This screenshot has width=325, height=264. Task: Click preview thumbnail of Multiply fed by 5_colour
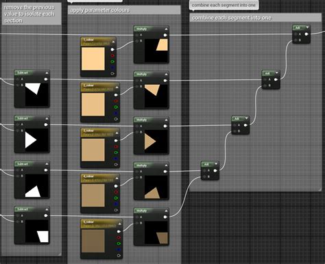tap(156, 233)
